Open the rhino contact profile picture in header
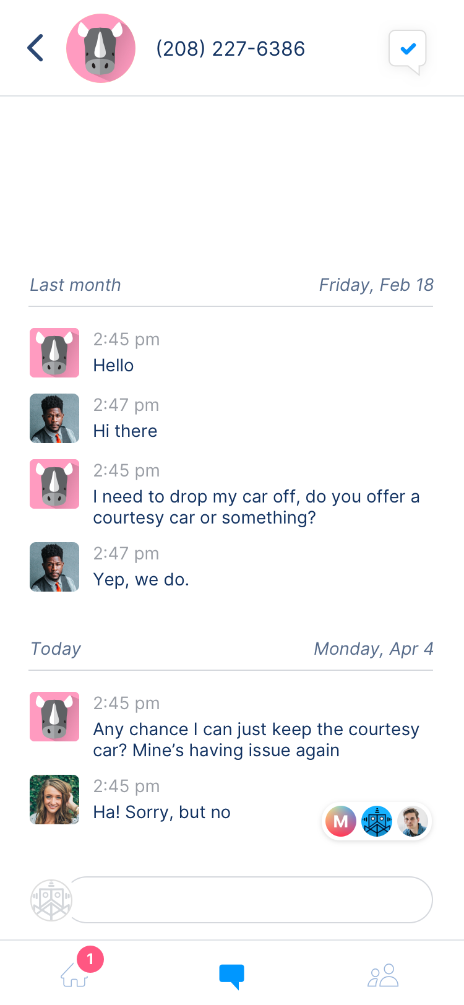This screenshot has height=1005, width=464. [101, 48]
